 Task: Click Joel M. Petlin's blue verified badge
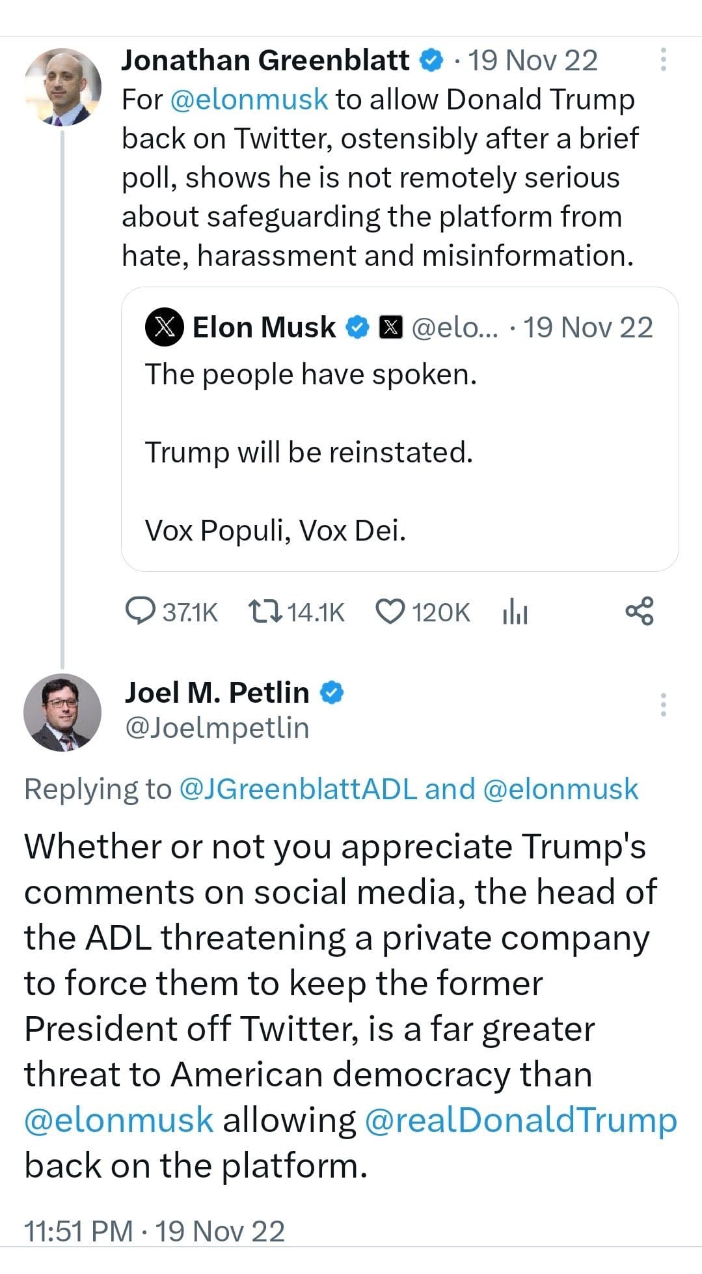click(332, 692)
